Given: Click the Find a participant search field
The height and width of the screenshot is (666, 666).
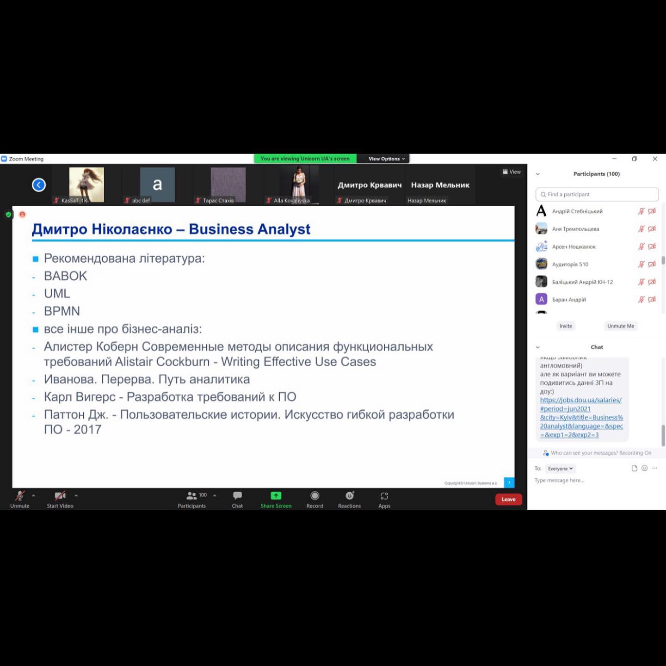Looking at the screenshot, I should (x=597, y=194).
